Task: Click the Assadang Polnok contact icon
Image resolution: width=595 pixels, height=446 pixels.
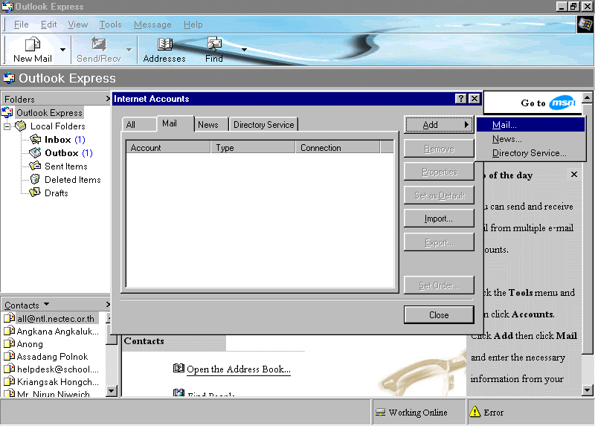Action: (x=9, y=356)
